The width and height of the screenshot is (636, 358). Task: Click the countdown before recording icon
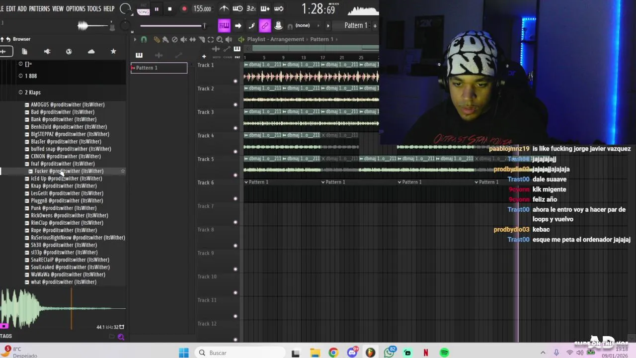(251, 8)
